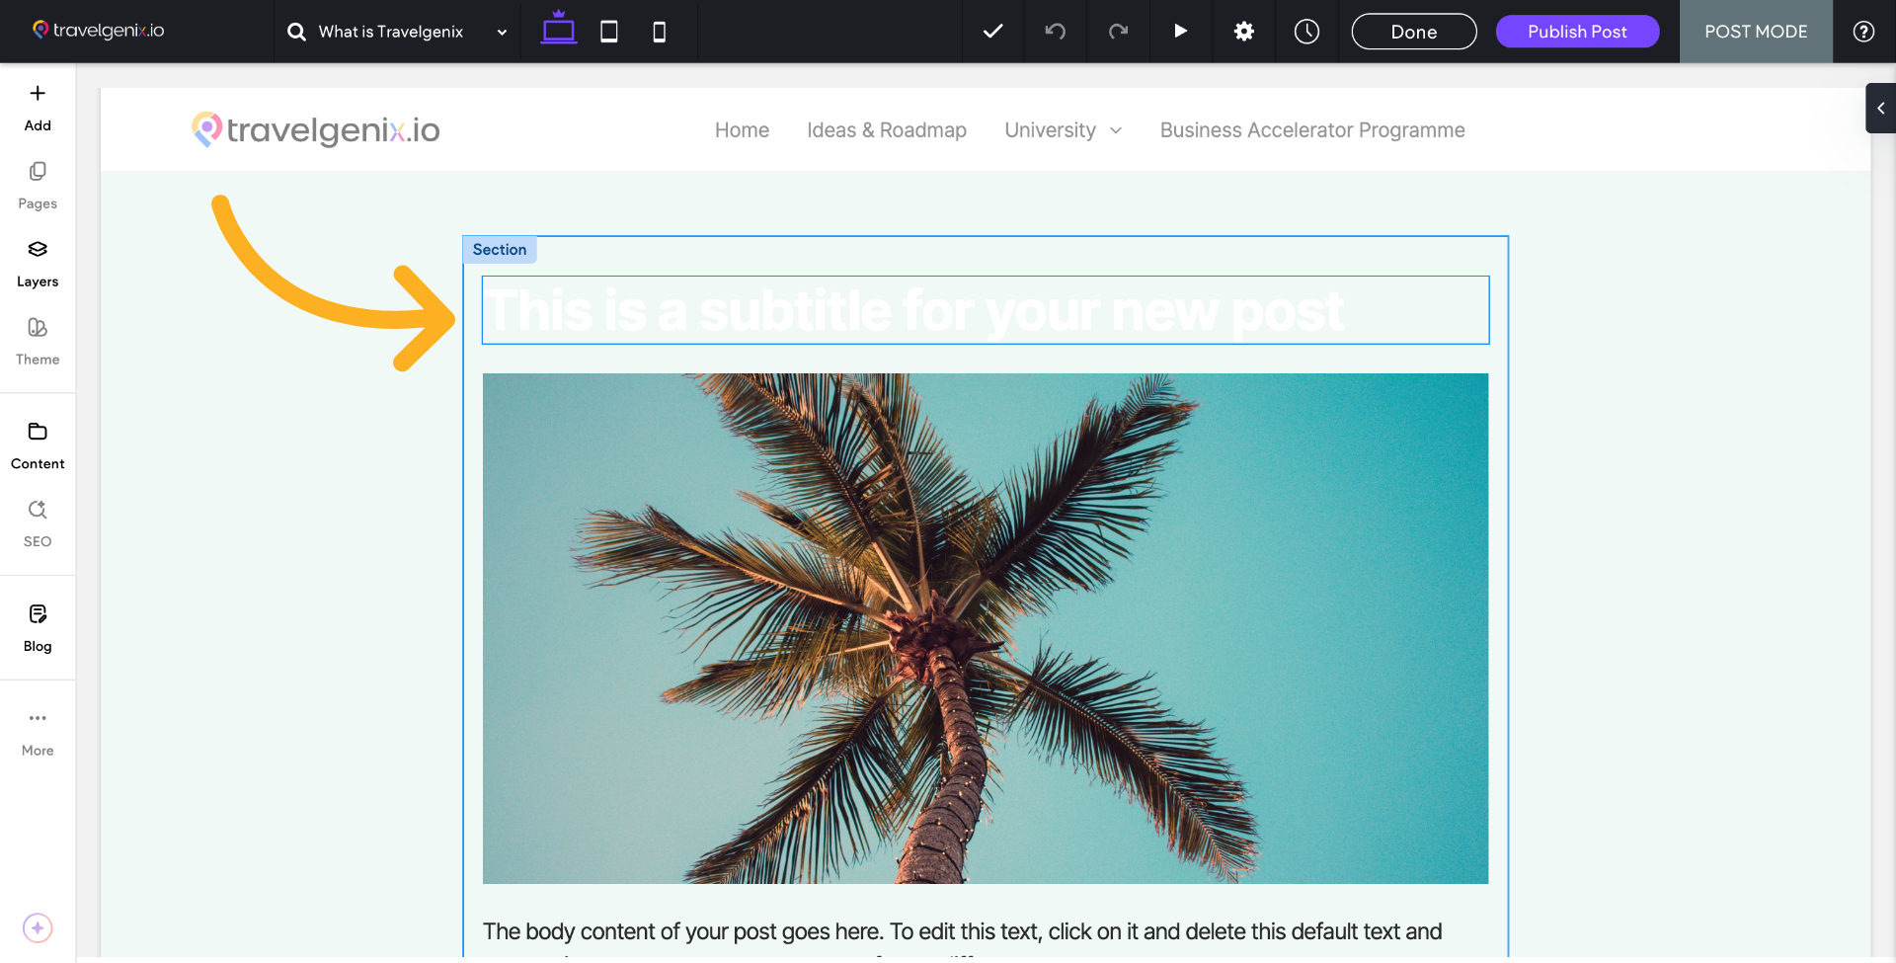Open the Add elements panel

[x=38, y=107]
